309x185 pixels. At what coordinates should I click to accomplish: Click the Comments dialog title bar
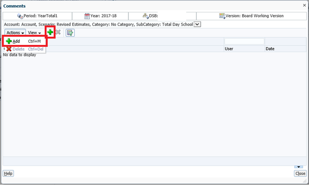(142, 6)
